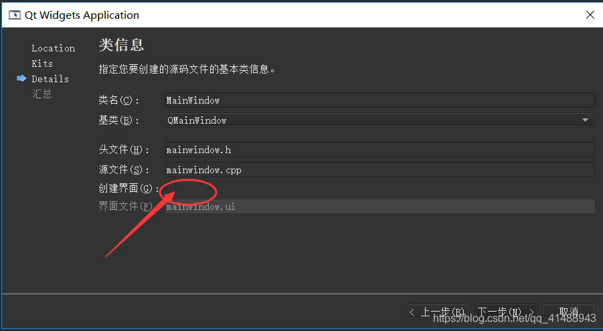Click the 类信息 heading text
Viewport: 603px width, 331px height.
(121, 45)
